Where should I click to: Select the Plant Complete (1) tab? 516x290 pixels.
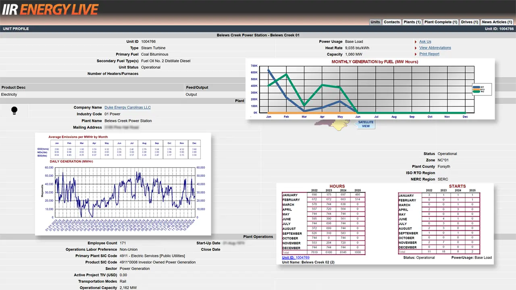(x=441, y=22)
